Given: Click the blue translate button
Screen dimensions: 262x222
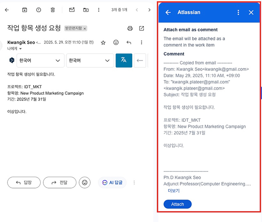Looking at the screenshot, I should [x=124, y=60].
